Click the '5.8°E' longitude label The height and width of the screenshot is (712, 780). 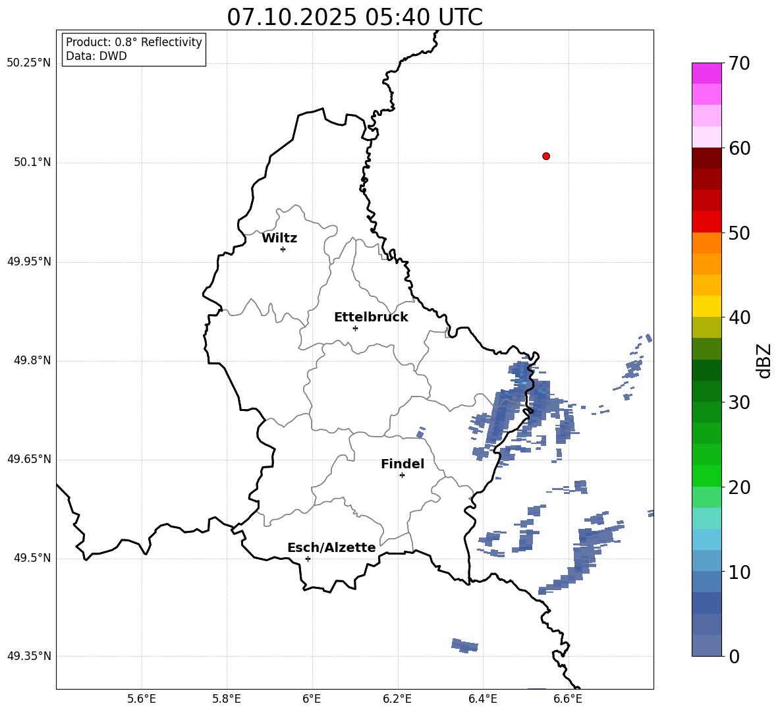pyautogui.click(x=227, y=699)
